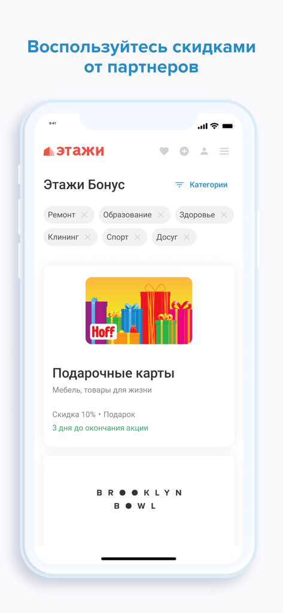The image size is (283, 613).
Task: Remove the Досуг filter chip
Action: [187, 237]
